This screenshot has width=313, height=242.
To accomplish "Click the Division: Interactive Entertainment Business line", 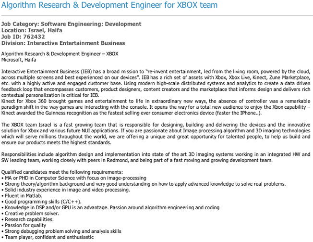I will (63, 43).
